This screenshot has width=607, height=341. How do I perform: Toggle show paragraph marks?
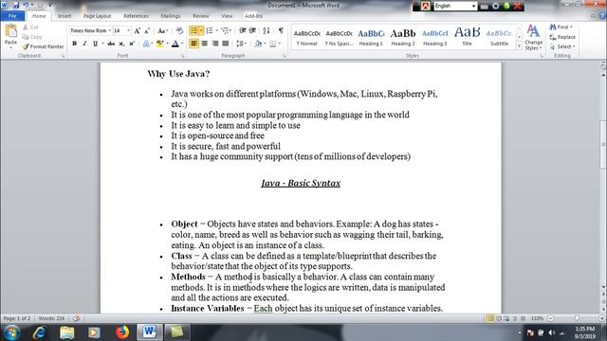281,30
